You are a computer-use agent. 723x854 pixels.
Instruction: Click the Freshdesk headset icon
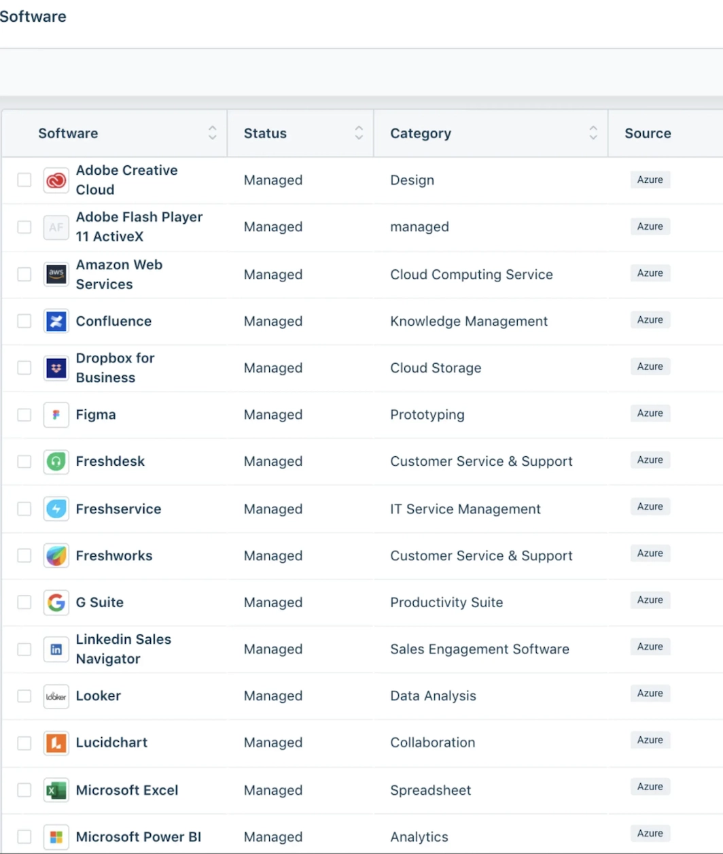(x=56, y=462)
